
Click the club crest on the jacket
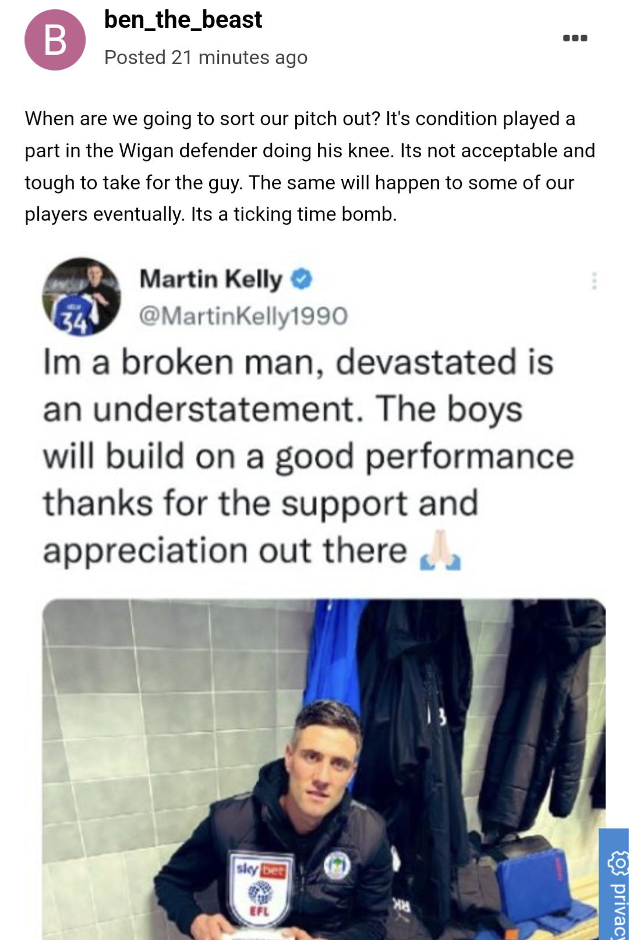337,865
